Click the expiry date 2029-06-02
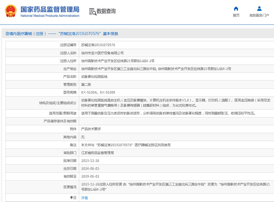The width and height of the screenshot is (274, 202). click(90, 177)
